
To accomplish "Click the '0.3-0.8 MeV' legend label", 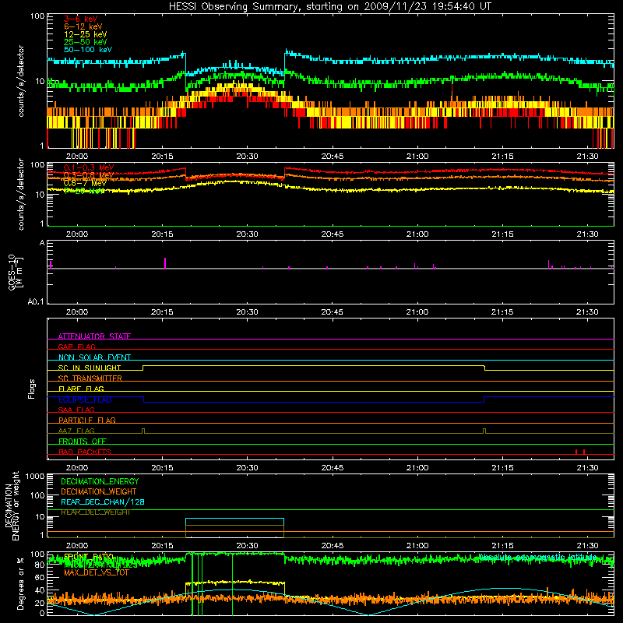I will (89, 175).
